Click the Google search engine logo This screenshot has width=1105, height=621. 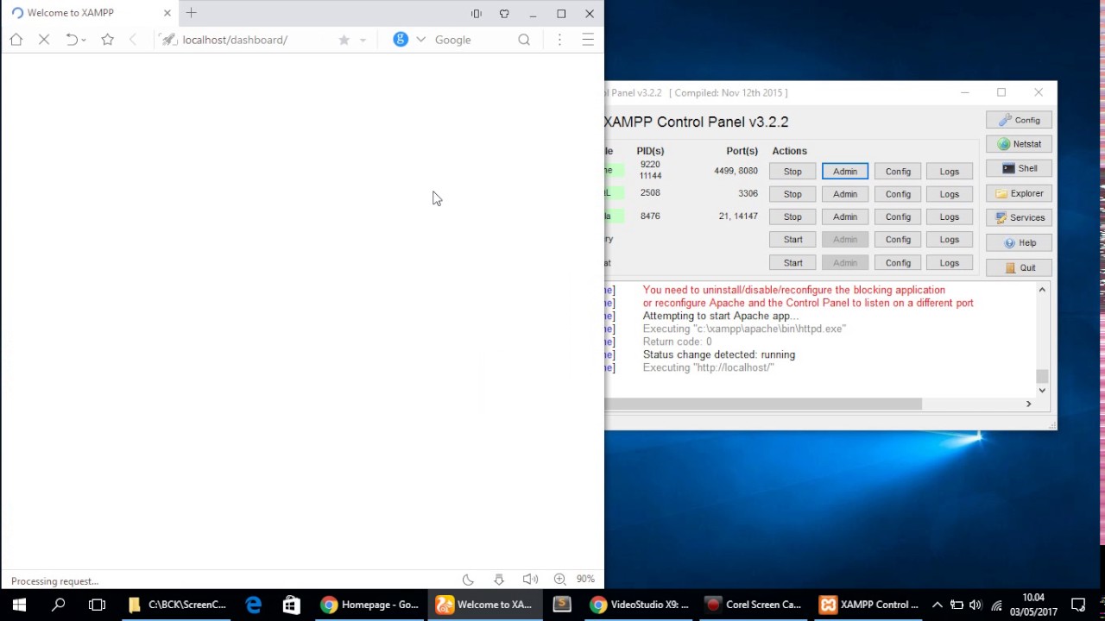[401, 40]
